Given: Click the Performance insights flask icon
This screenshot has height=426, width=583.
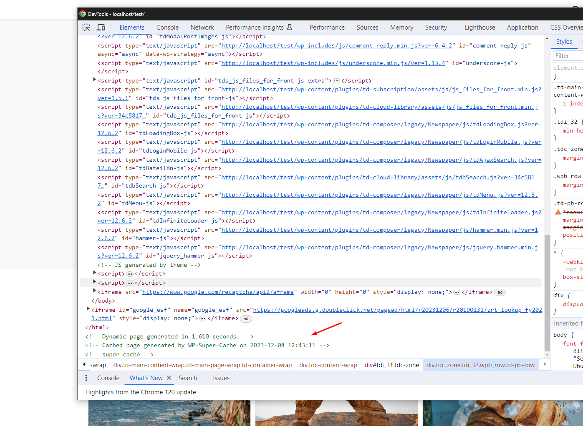Looking at the screenshot, I should pyautogui.click(x=290, y=27).
